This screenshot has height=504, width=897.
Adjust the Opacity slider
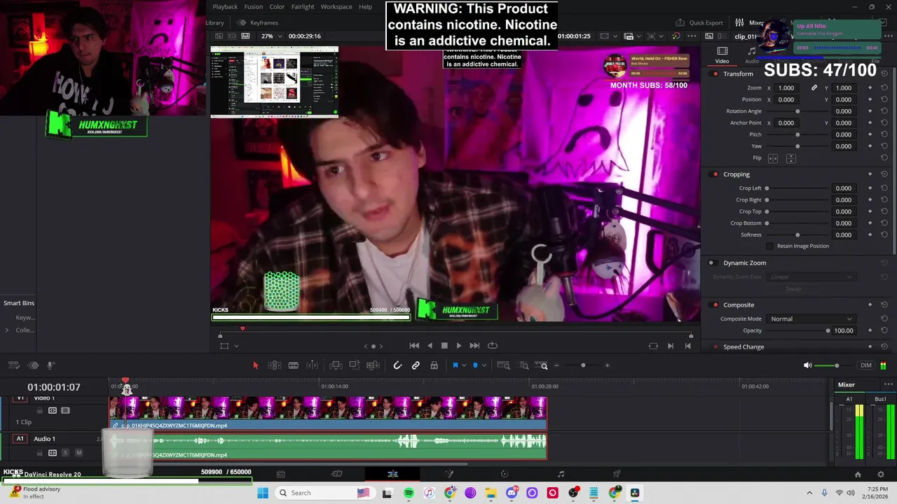(798, 331)
